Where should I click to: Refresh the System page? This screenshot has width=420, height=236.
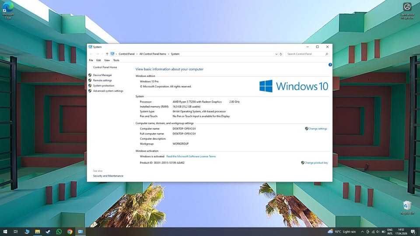pyautogui.click(x=281, y=54)
